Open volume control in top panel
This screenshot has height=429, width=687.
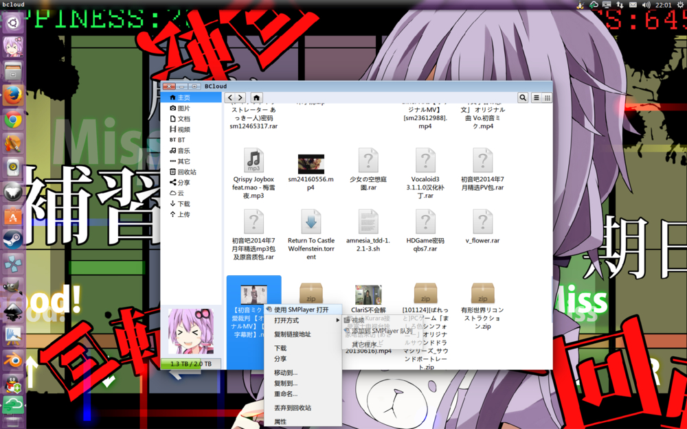click(646, 5)
